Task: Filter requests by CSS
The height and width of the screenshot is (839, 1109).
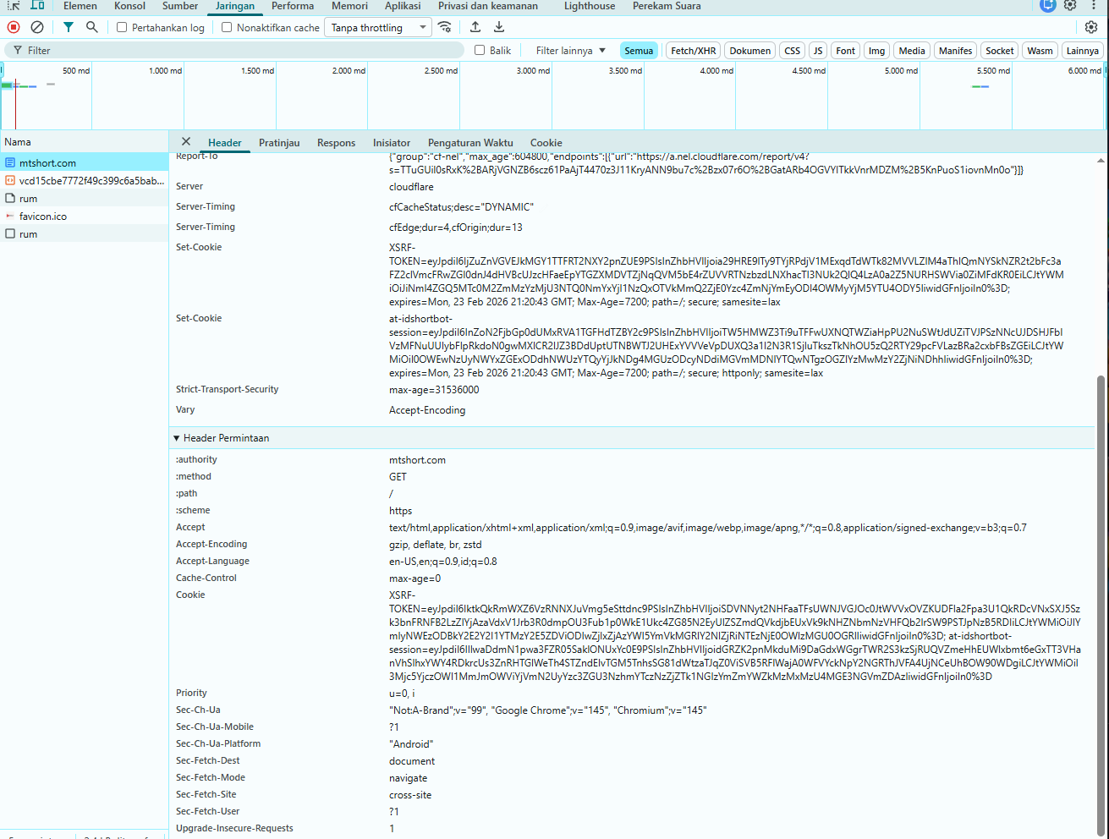Action: 793,51
